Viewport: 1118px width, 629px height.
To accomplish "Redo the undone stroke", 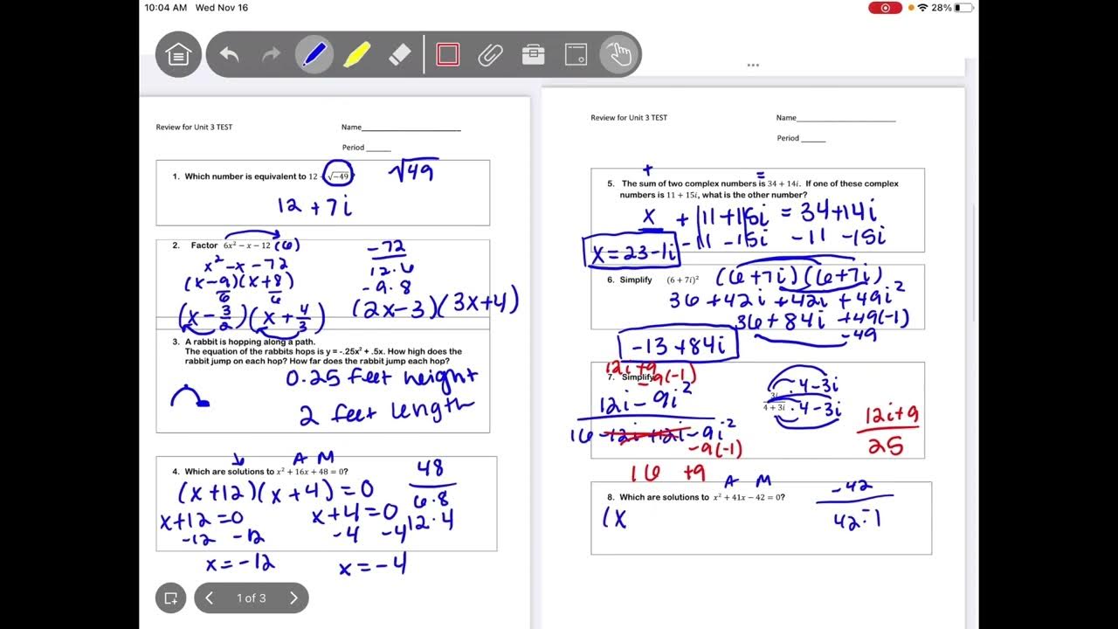I will [x=272, y=55].
